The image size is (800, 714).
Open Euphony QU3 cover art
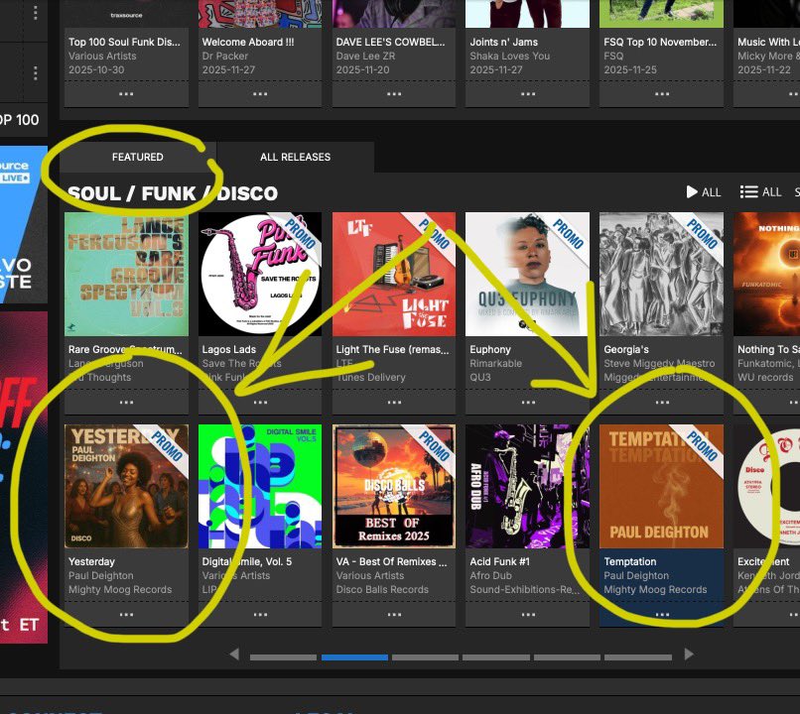coord(528,274)
